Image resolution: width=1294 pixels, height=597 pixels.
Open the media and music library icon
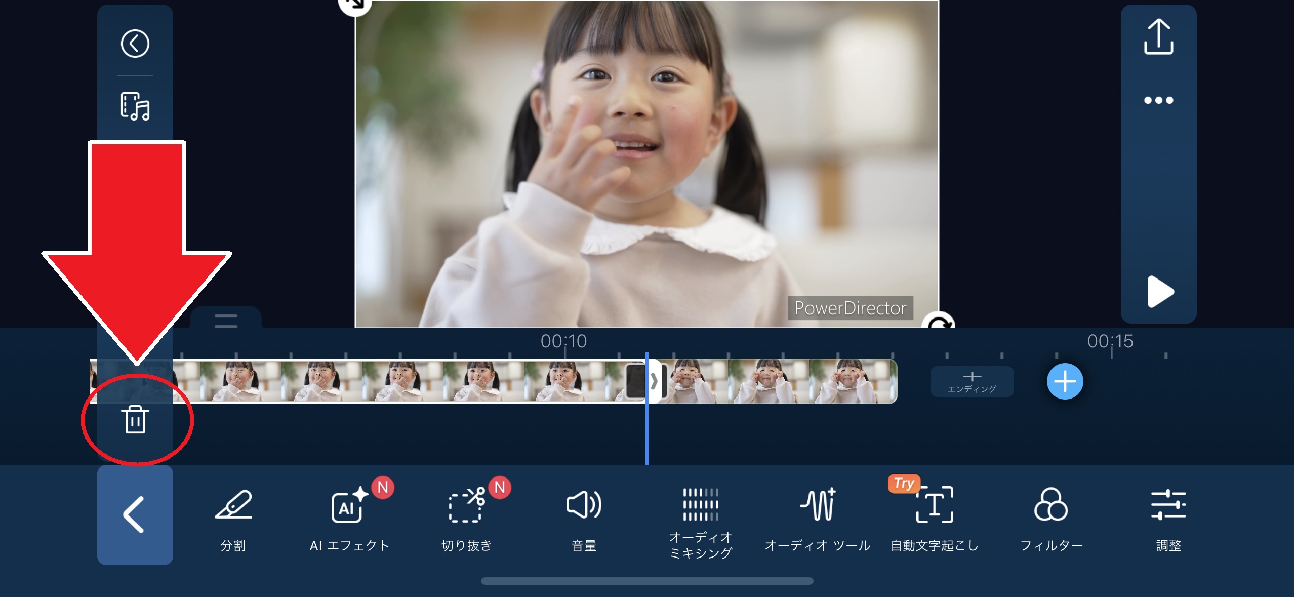[x=135, y=106]
